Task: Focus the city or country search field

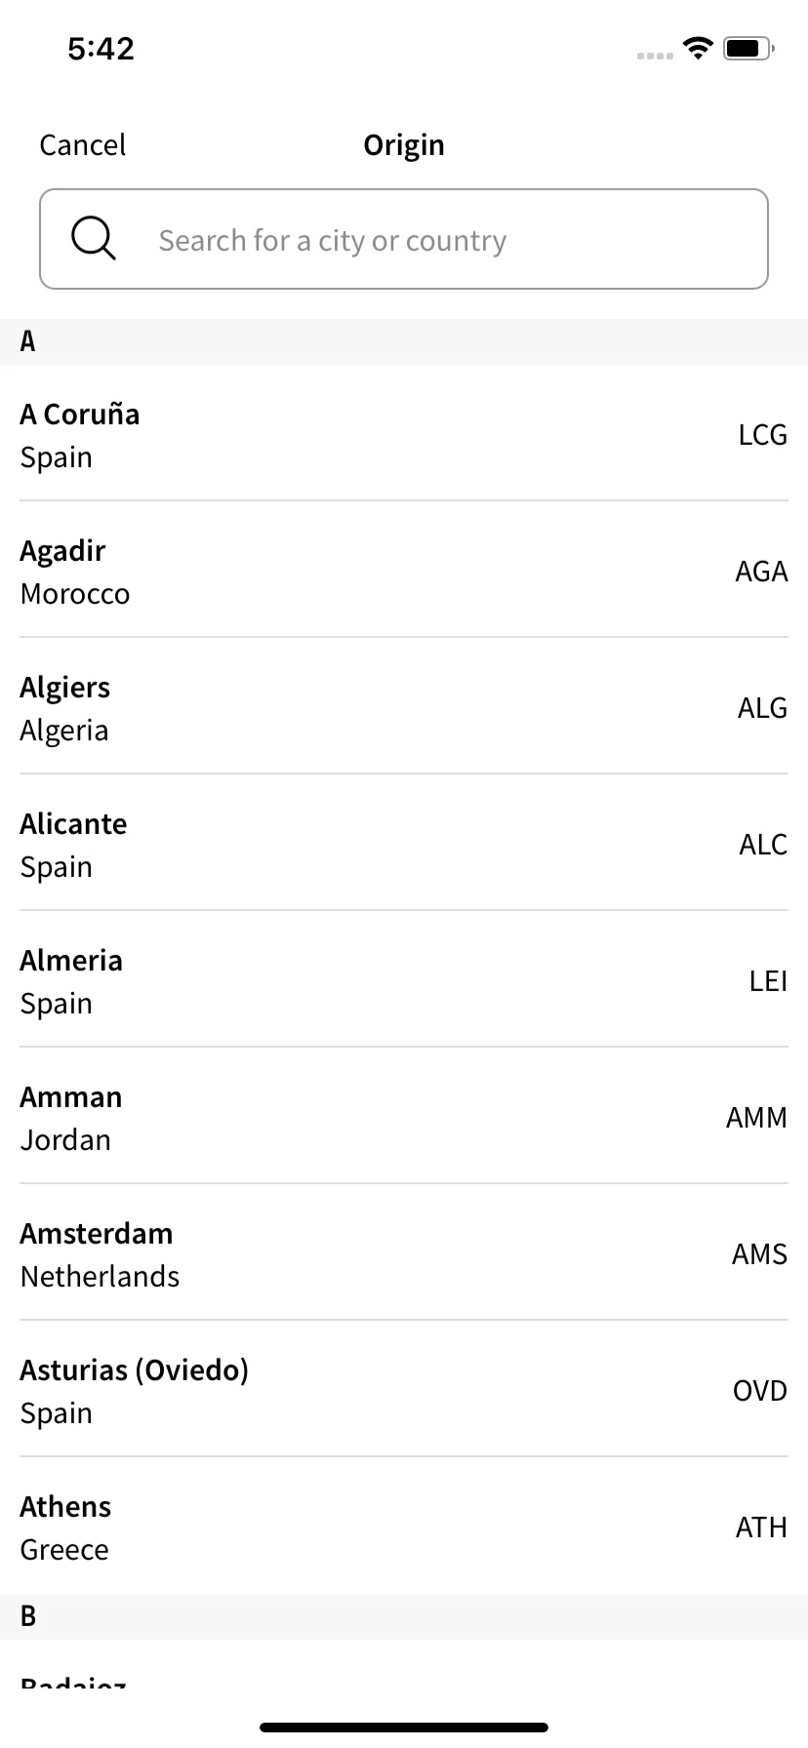Action: [404, 239]
